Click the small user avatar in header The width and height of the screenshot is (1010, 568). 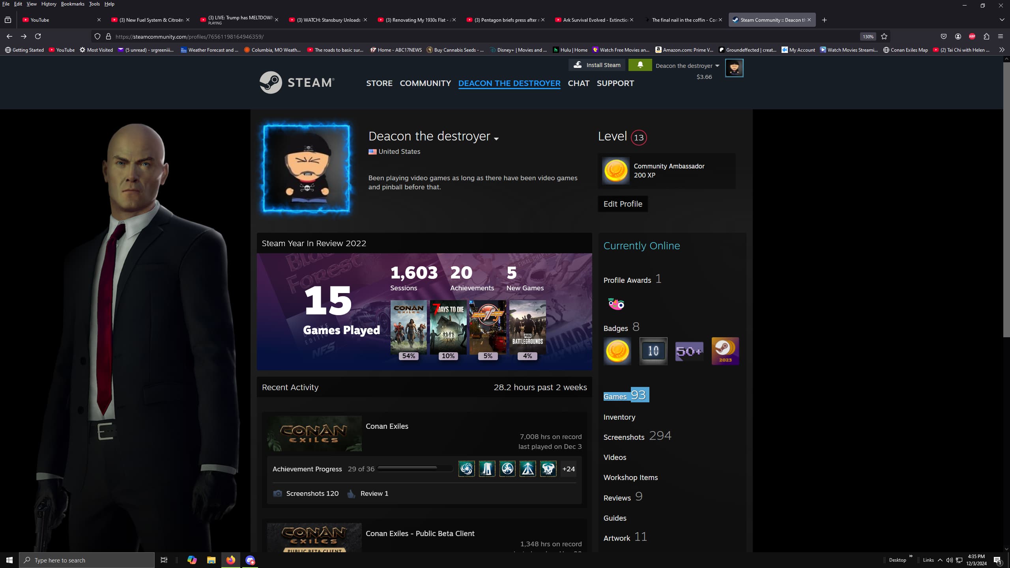coord(734,68)
